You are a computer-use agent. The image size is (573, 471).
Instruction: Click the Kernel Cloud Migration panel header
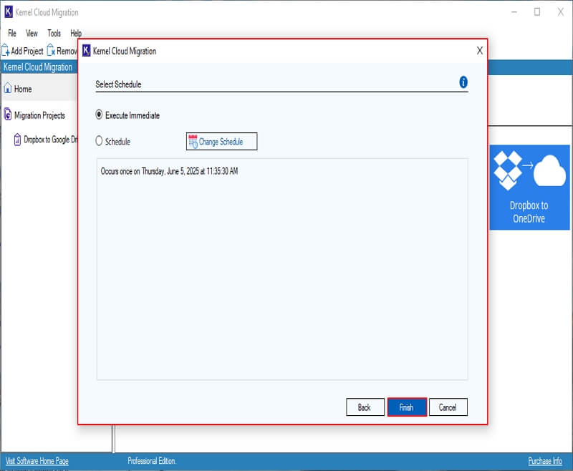click(x=38, y=67)
